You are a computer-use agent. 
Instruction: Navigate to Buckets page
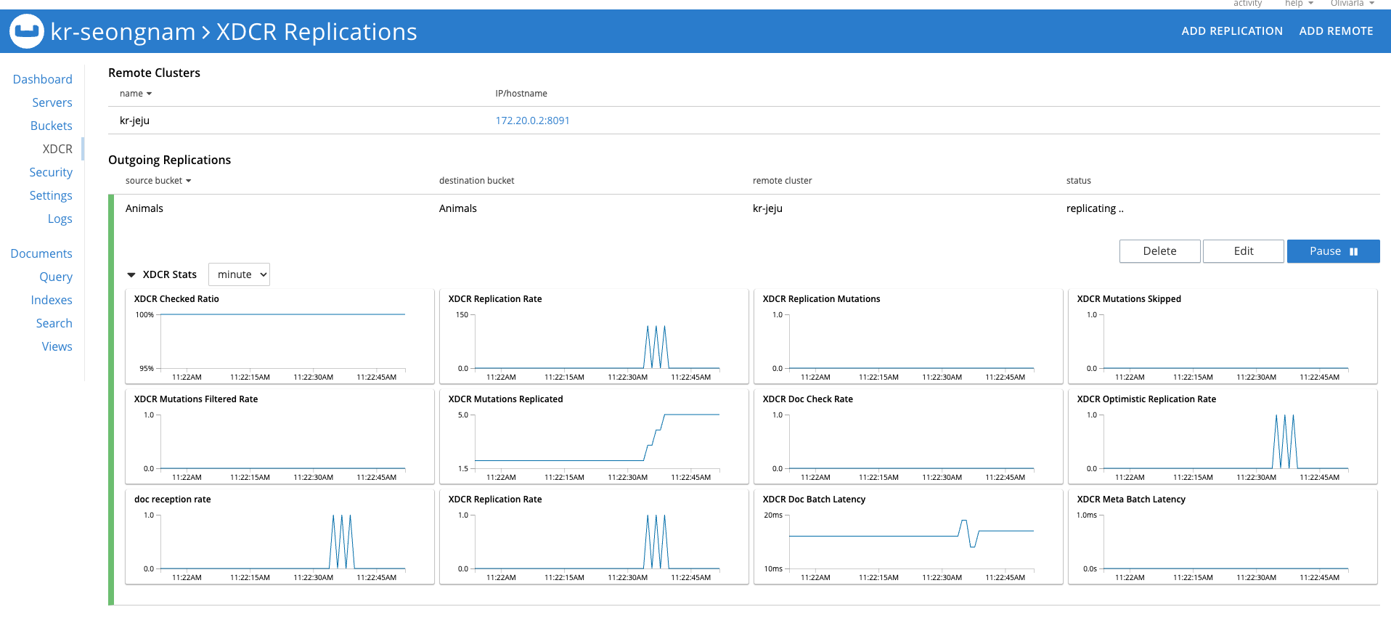pos(52,126)
